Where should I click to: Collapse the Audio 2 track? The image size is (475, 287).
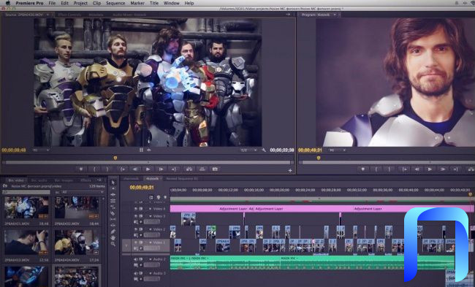coord(151,259)
